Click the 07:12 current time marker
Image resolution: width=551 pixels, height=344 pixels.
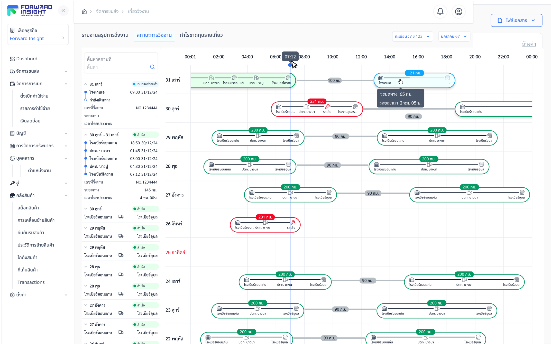coord(290,57)
